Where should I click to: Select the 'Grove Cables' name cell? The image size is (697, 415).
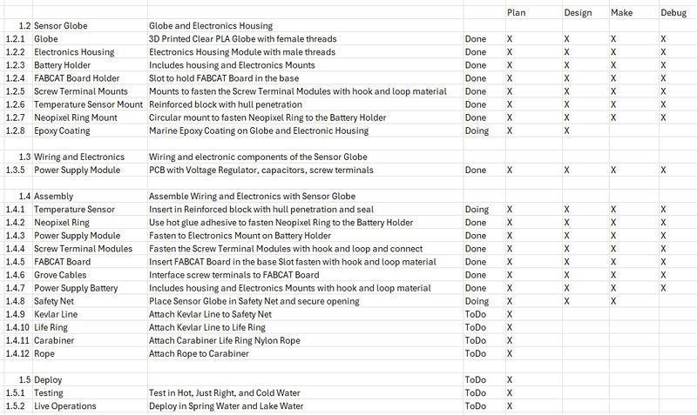pyautogui.click(x=63, y=275)
